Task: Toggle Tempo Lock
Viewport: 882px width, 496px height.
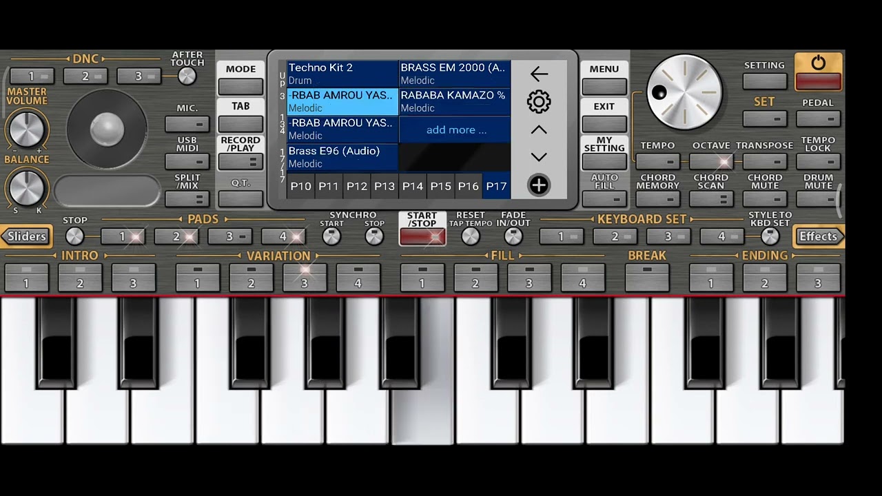Action: tap(818, 162)
